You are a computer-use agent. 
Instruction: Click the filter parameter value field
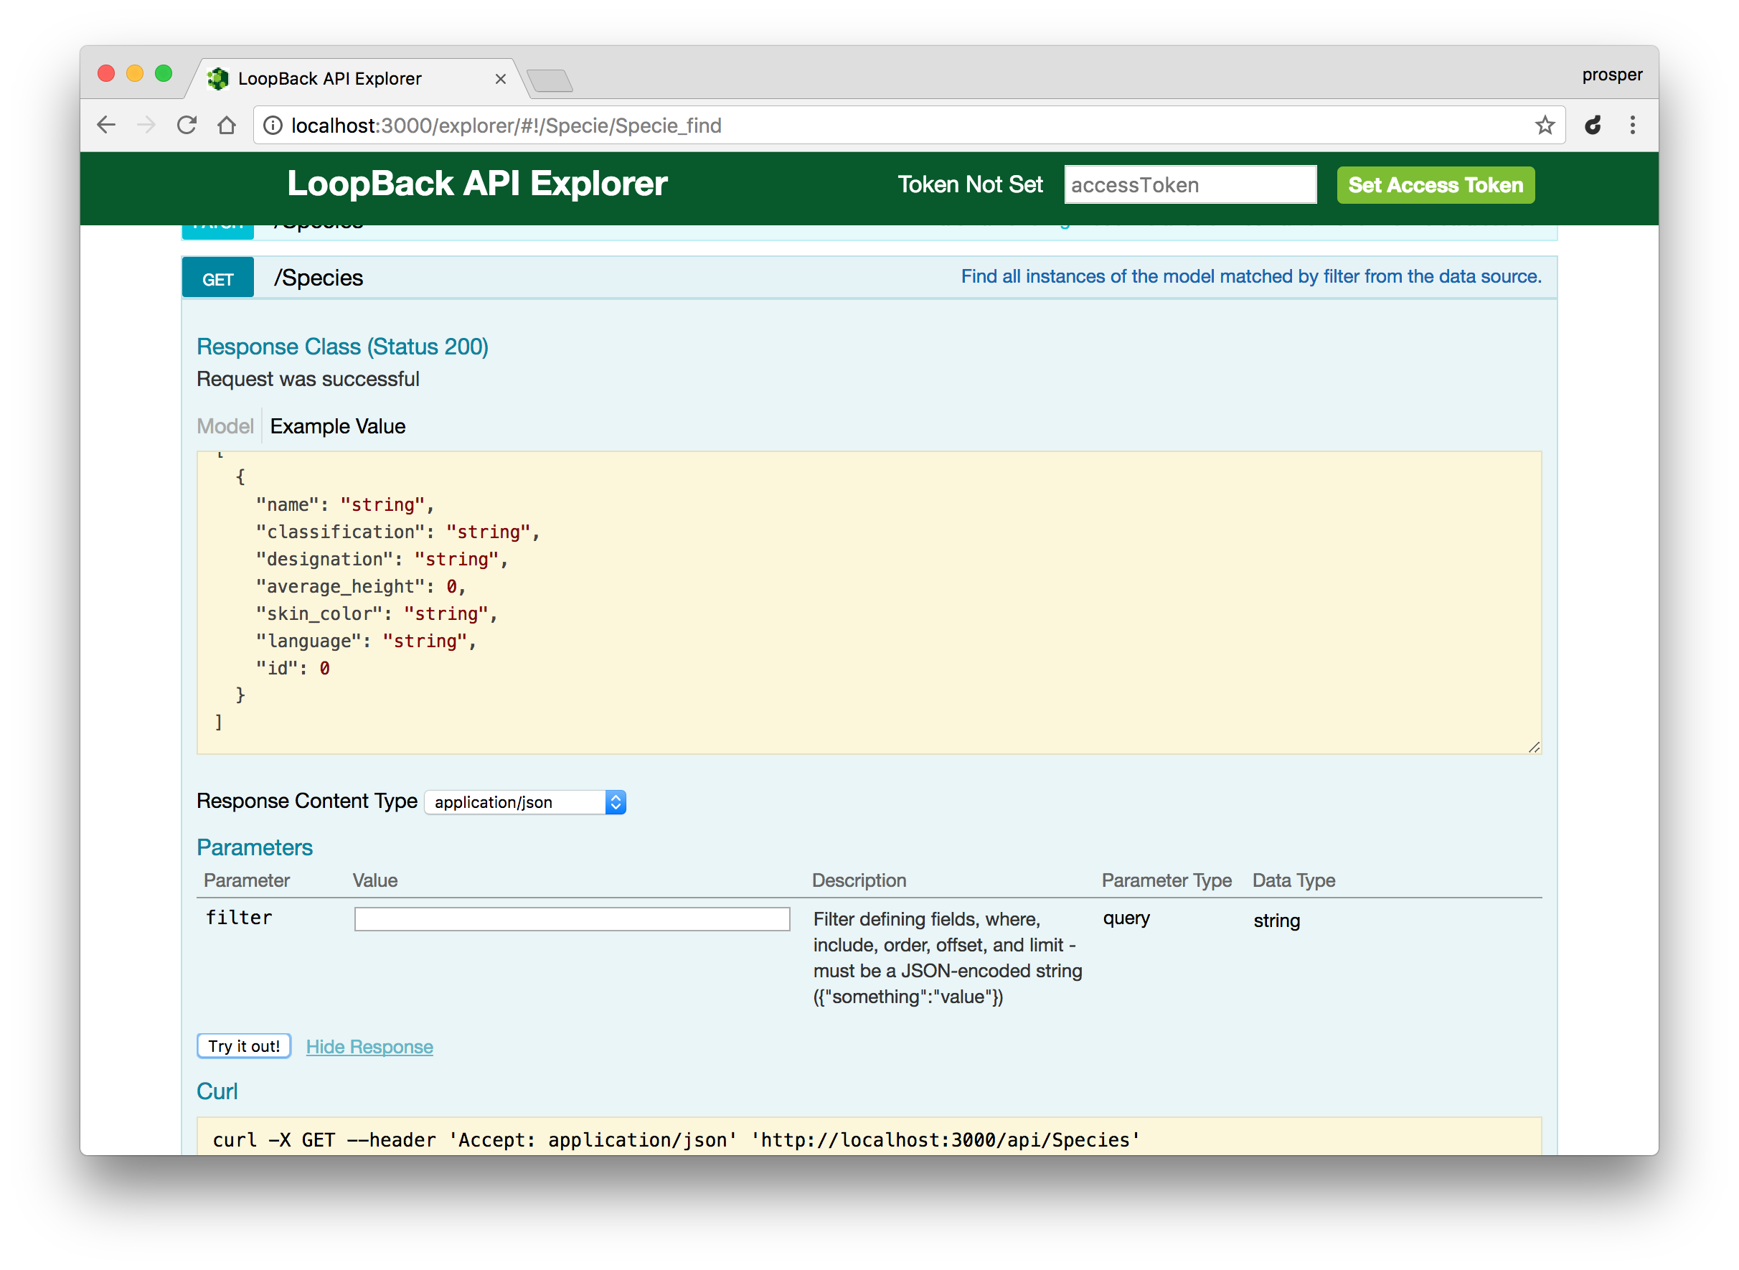point(572,918)
